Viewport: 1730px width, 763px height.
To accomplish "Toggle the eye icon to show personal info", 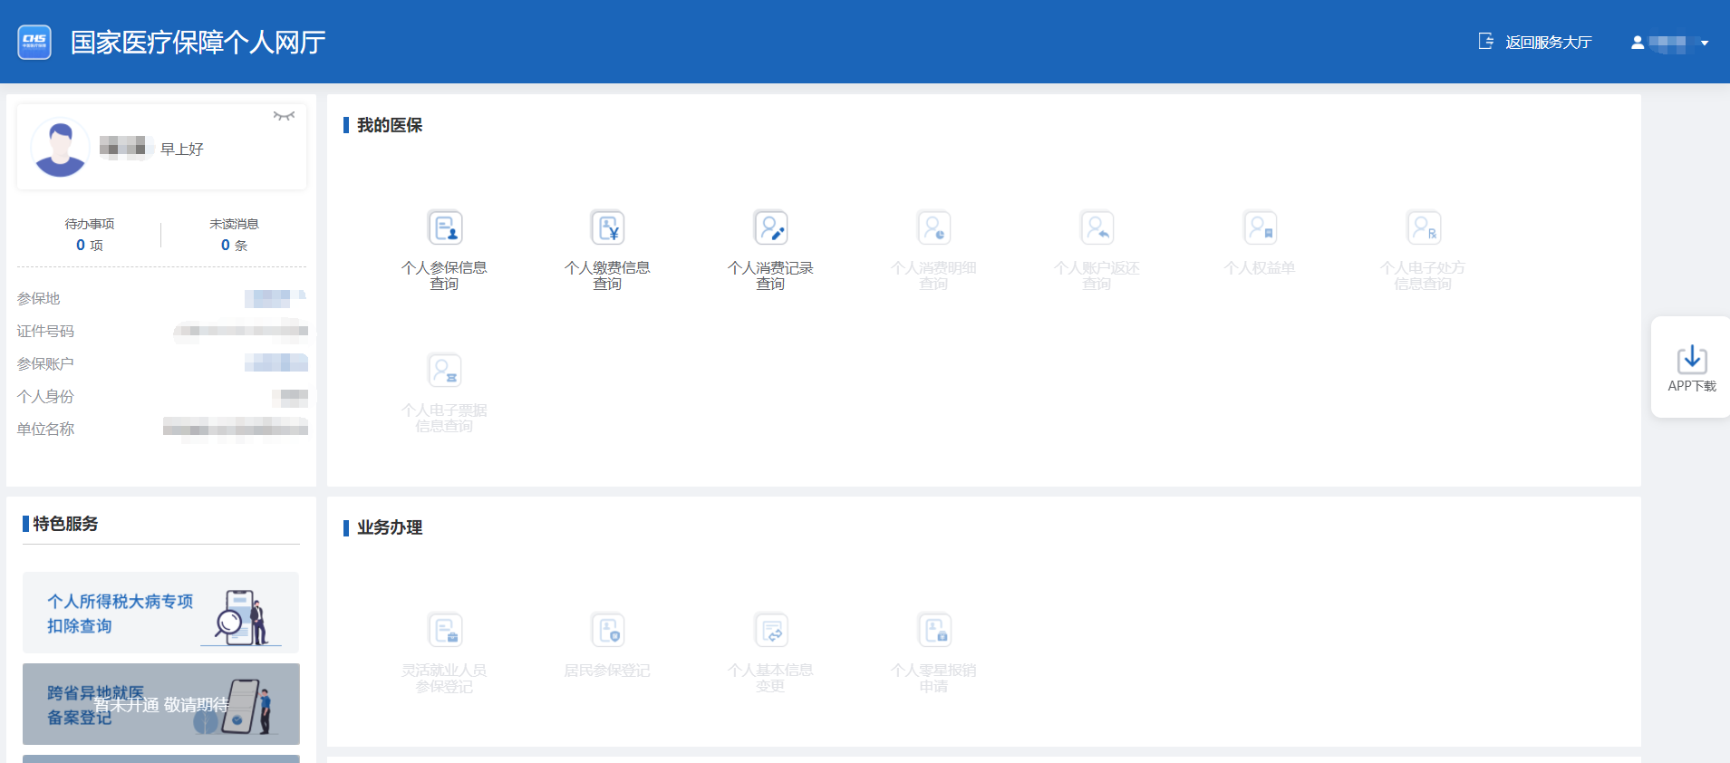I will pyautogui.click(x=284, y=116).
